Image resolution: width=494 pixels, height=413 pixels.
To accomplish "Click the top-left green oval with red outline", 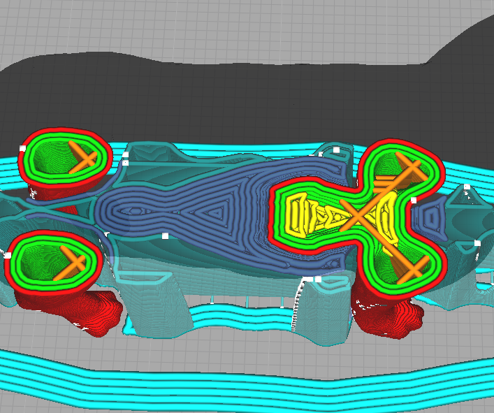I will 66,157.
